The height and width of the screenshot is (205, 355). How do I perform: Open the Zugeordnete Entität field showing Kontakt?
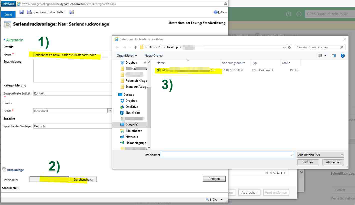73,93
